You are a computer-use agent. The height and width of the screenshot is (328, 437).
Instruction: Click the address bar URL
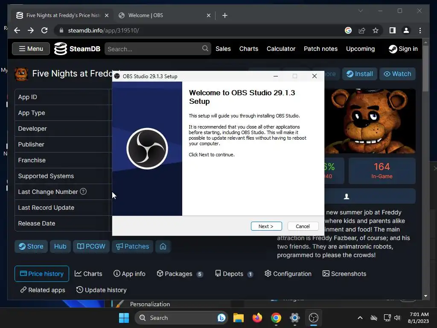pyautogui.click(x=103, y=30)
